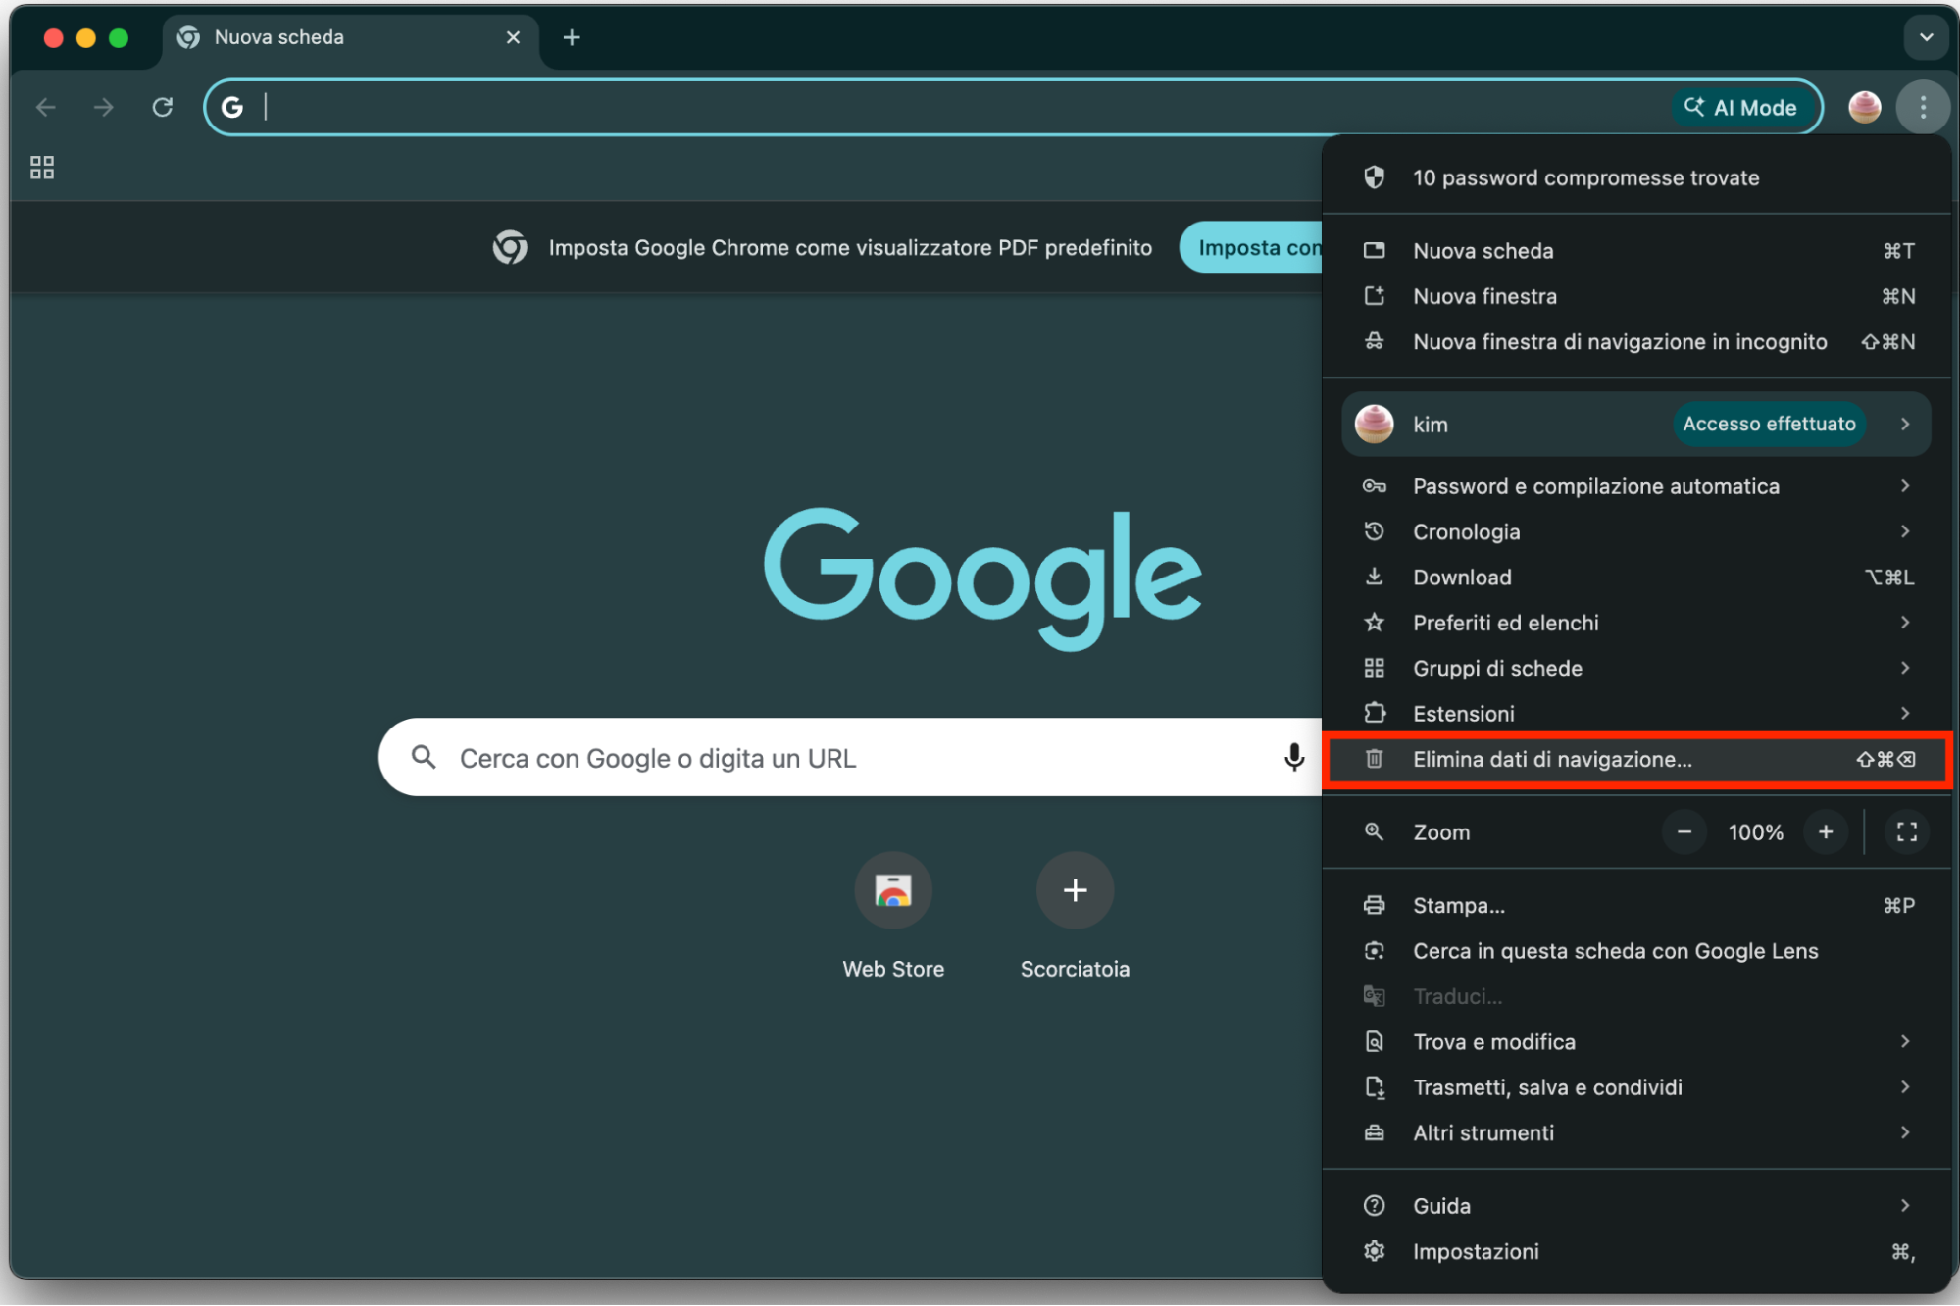Open the tab groups grid icon in bookmarks bar
Screen dimensions: 1960x1306
click(x=42, y=168)
